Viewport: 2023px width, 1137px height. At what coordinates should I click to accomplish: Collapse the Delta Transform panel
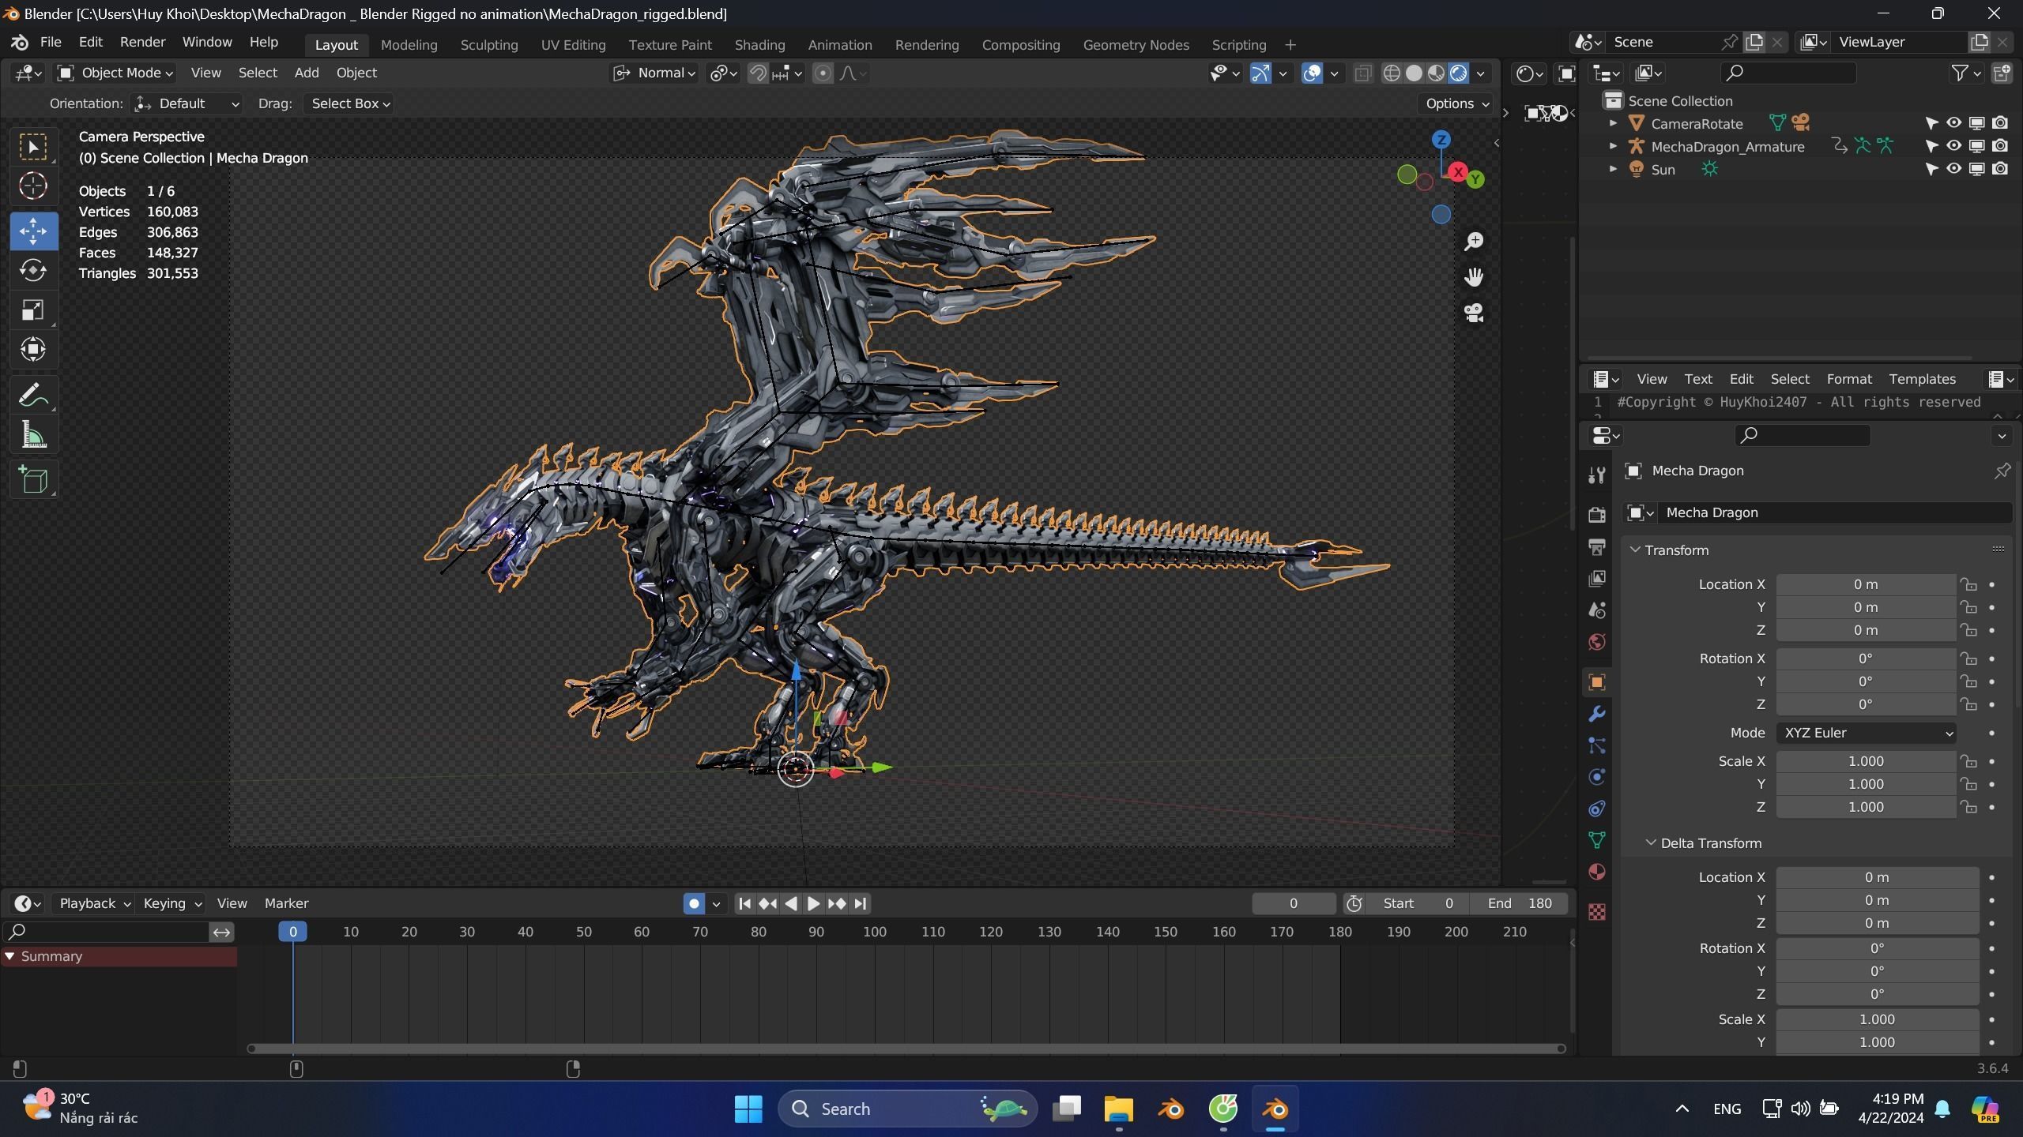tap(1651, 843)
